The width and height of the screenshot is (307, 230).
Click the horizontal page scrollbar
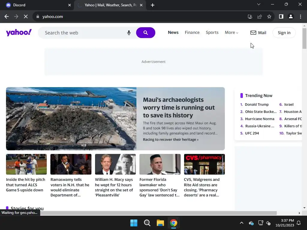tap(158, 213)
